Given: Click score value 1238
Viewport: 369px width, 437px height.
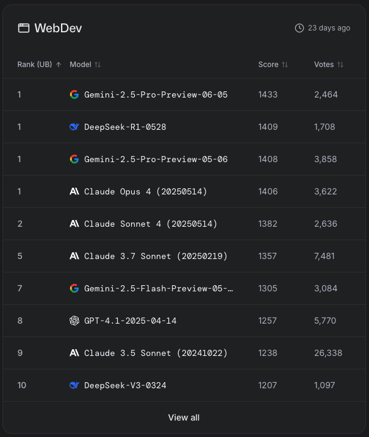Looking at the screenshot, I should pos(268,353).
